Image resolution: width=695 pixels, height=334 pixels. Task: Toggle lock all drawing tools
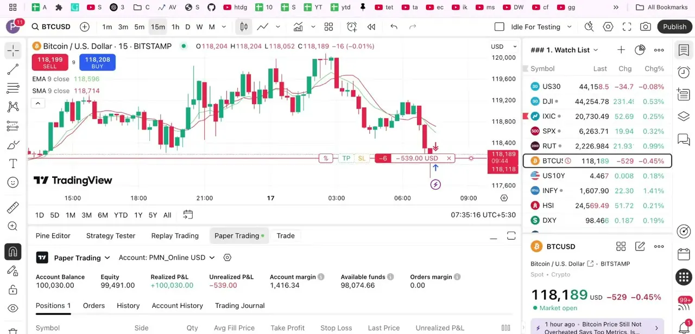click(x=13, y=290)
